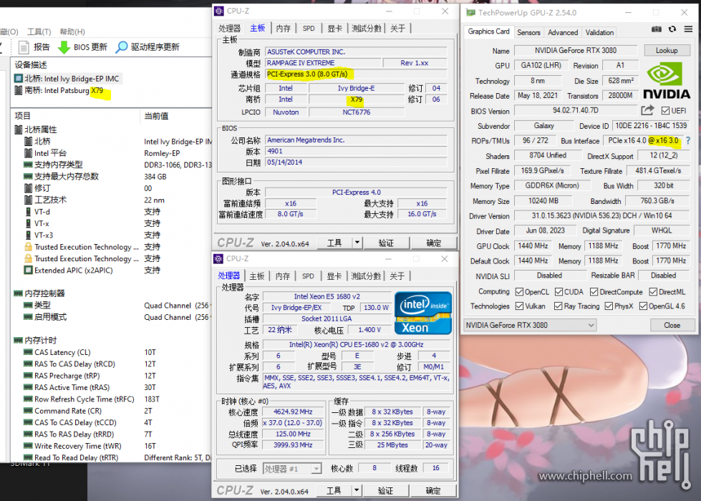Click the 确定 button in bottom CPU-Z
Image resolution: width=701 pixels, height=501 pixels.
pos(433,490)
